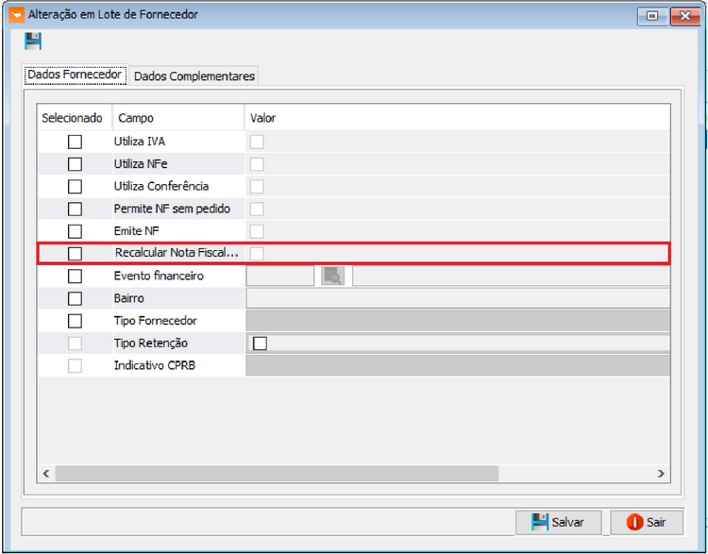Click the horizontal scrollbar right arrow

tap(662, 474)
